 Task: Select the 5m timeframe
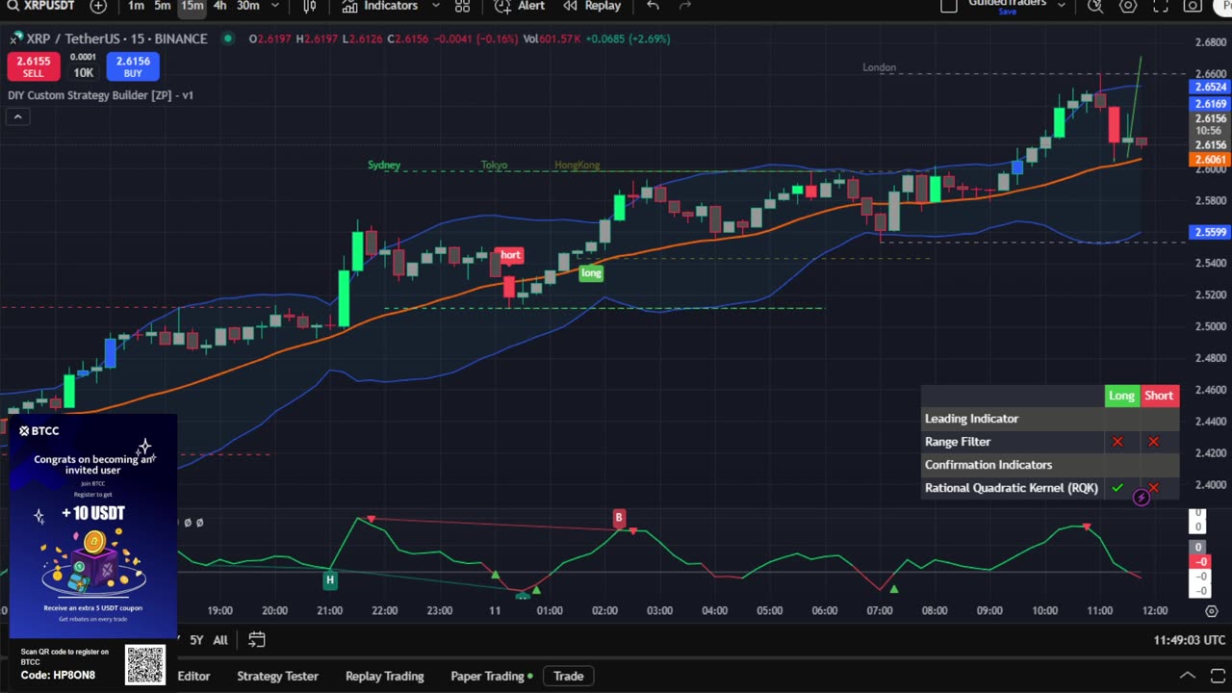tap(163, 6)
